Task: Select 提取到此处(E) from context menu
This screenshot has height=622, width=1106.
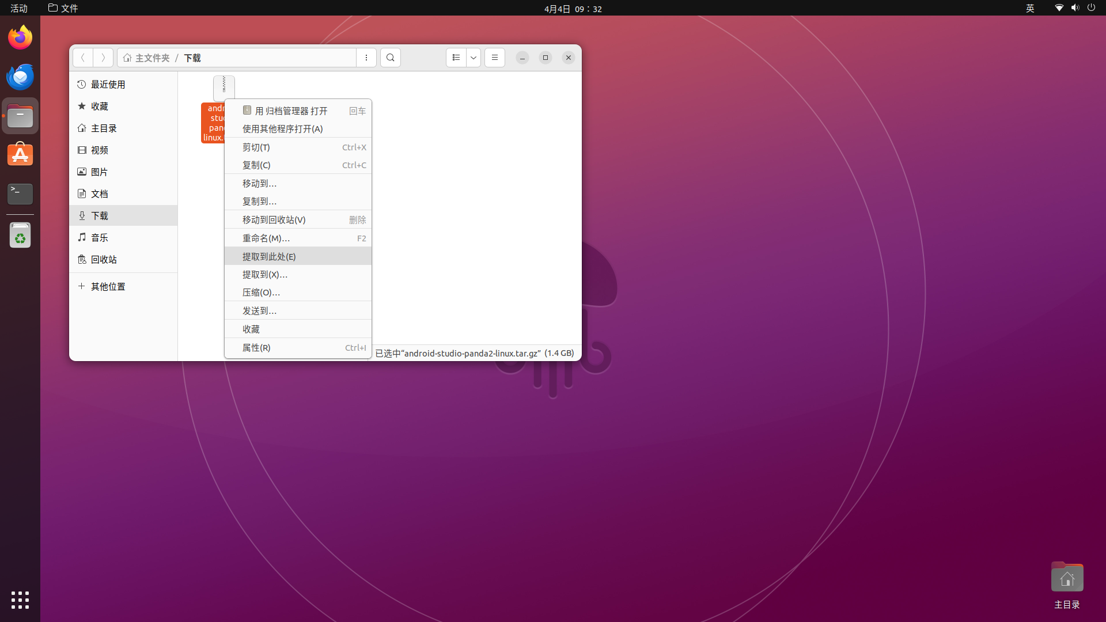Action: [x=269, y=256]
